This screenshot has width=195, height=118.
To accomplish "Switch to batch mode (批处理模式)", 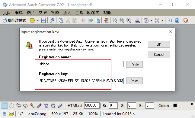I will click(x=14, y=20).
